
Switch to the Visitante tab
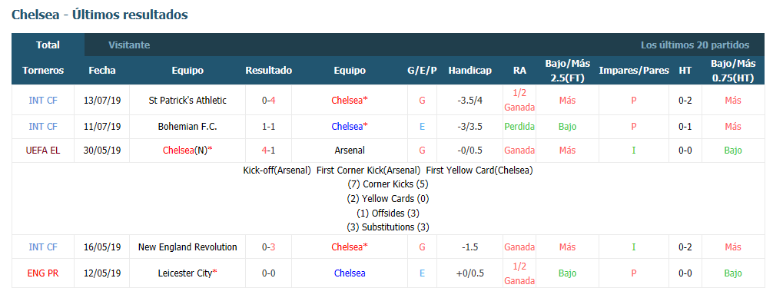(x=129, y=45)
